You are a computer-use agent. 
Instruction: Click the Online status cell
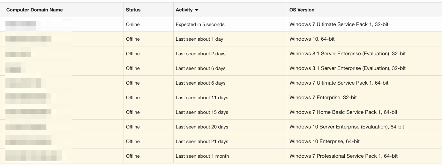133,24
